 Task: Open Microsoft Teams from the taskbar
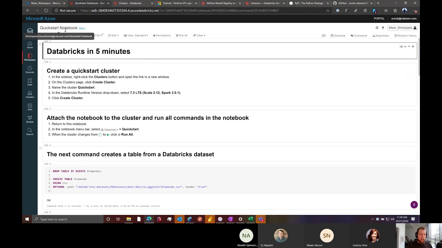point(261,219)
